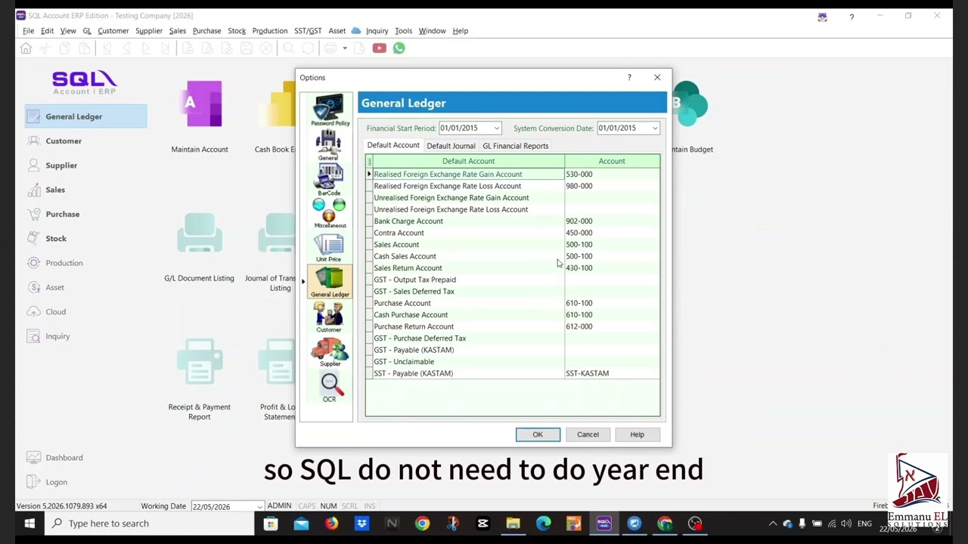Click account cell 980-000

612,186
